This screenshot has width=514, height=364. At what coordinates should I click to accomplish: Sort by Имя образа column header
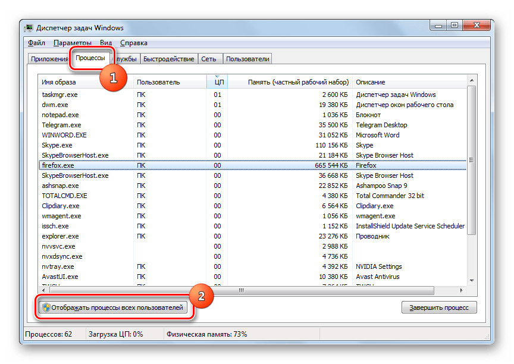point(86,82)
